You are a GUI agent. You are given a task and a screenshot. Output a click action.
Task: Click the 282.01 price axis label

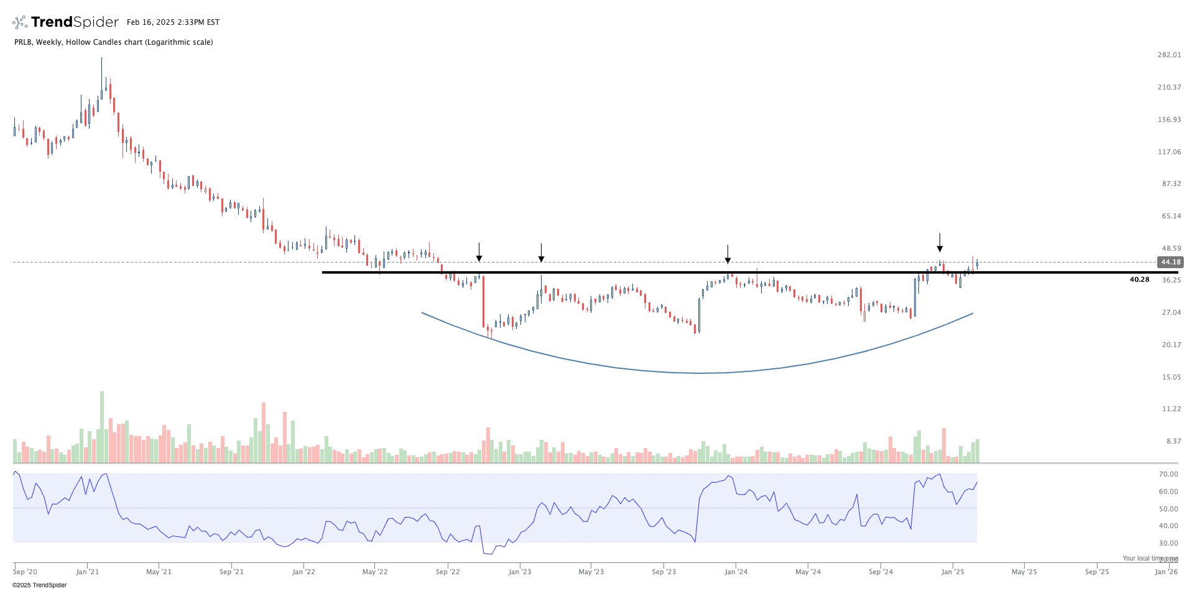[x=1169, y=55]
